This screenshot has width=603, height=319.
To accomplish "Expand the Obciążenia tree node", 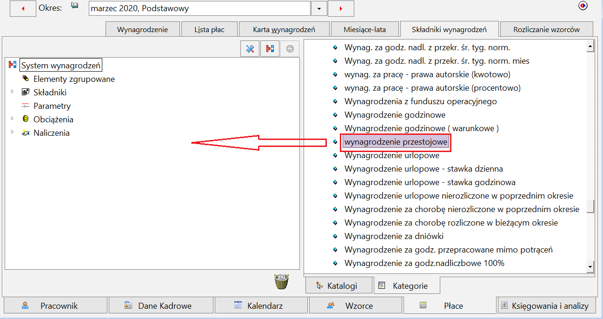I will pyautogui.click(x=13, y=119).
